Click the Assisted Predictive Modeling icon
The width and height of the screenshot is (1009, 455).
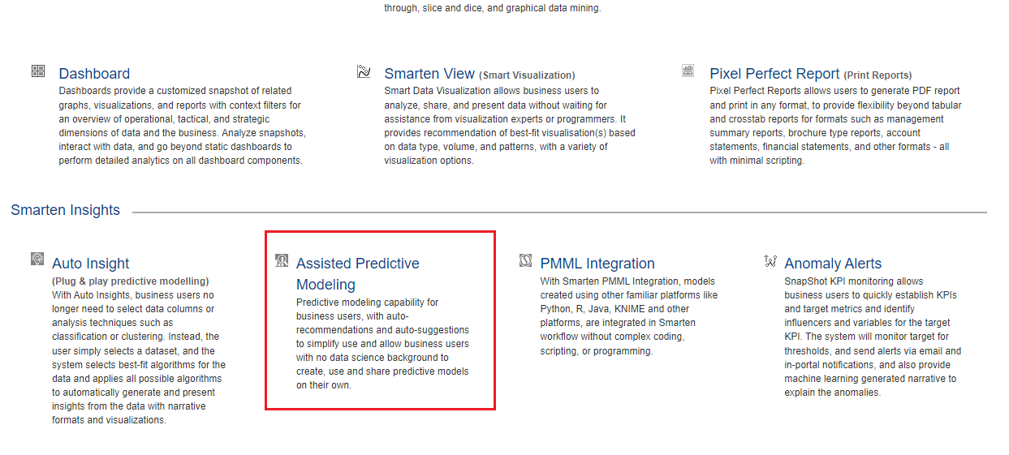coord(282,260)
